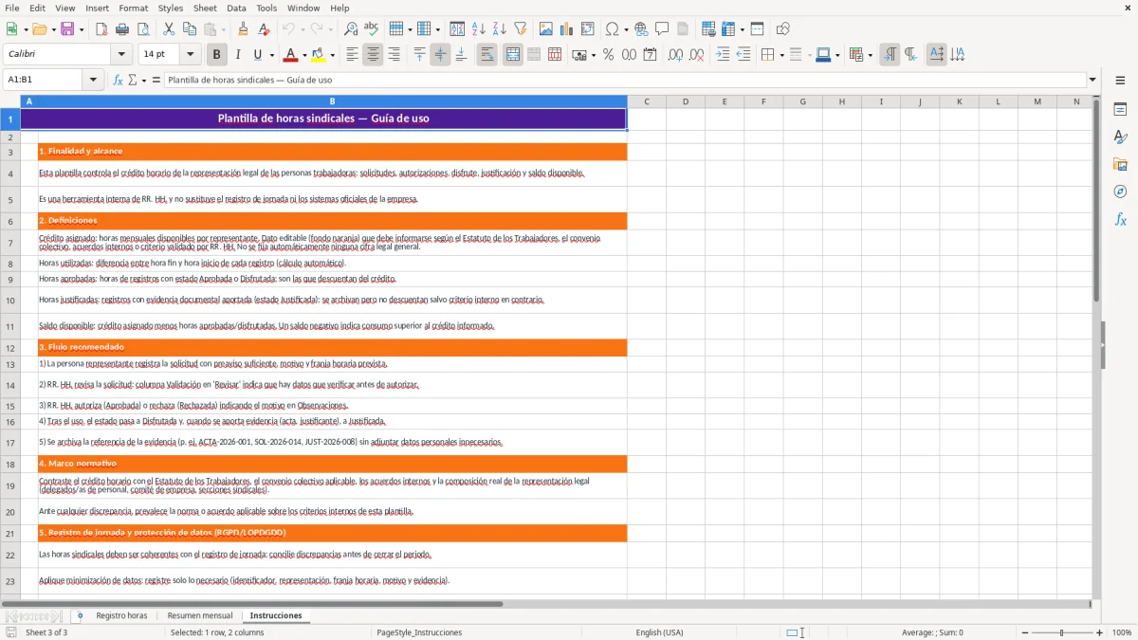Screen dimensions: 1138x640
Task: Open Borders dropdown arrow
Action: [x=783, y=55]
